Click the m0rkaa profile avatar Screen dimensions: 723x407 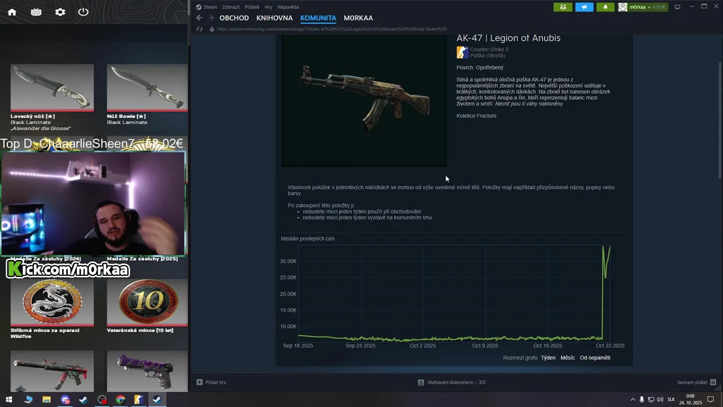coord(623,7)
